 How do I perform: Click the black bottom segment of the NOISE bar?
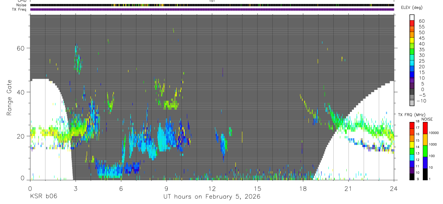point(425,174)
